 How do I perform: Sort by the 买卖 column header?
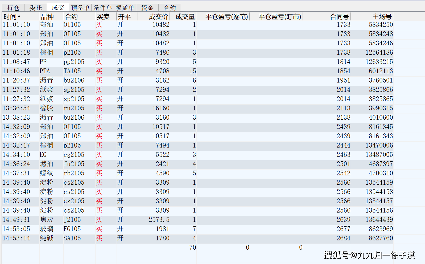point(106,16)
